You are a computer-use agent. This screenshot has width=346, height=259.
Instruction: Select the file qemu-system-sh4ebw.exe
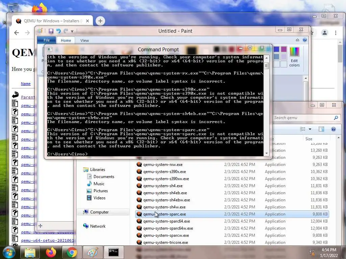point(167,200)
